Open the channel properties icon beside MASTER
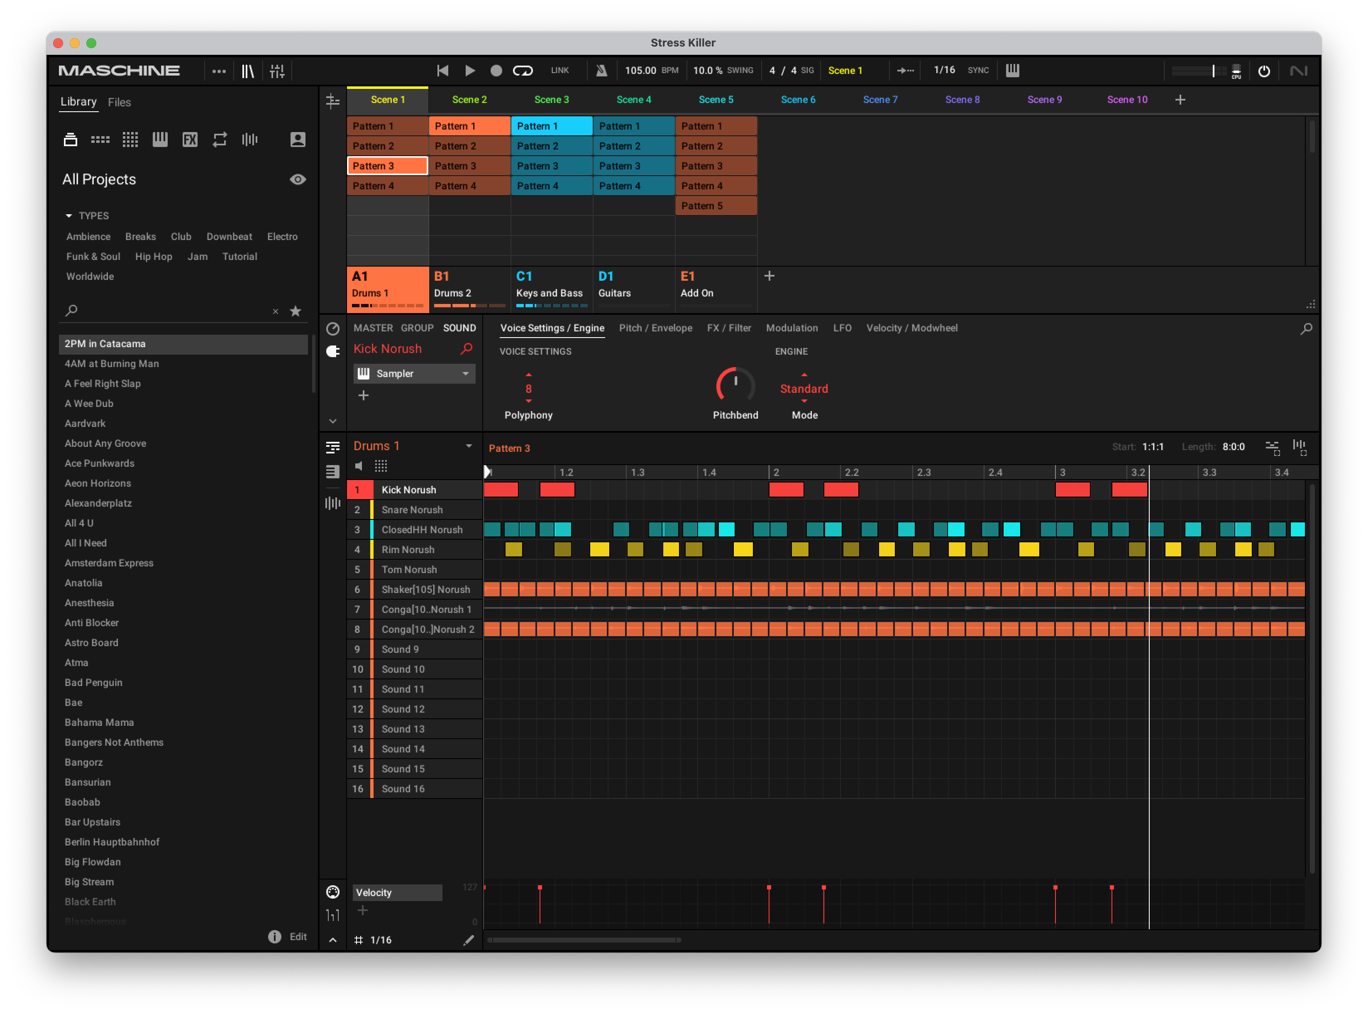Viewport: 1368px width, 1014px height. (x=332, y=329)
